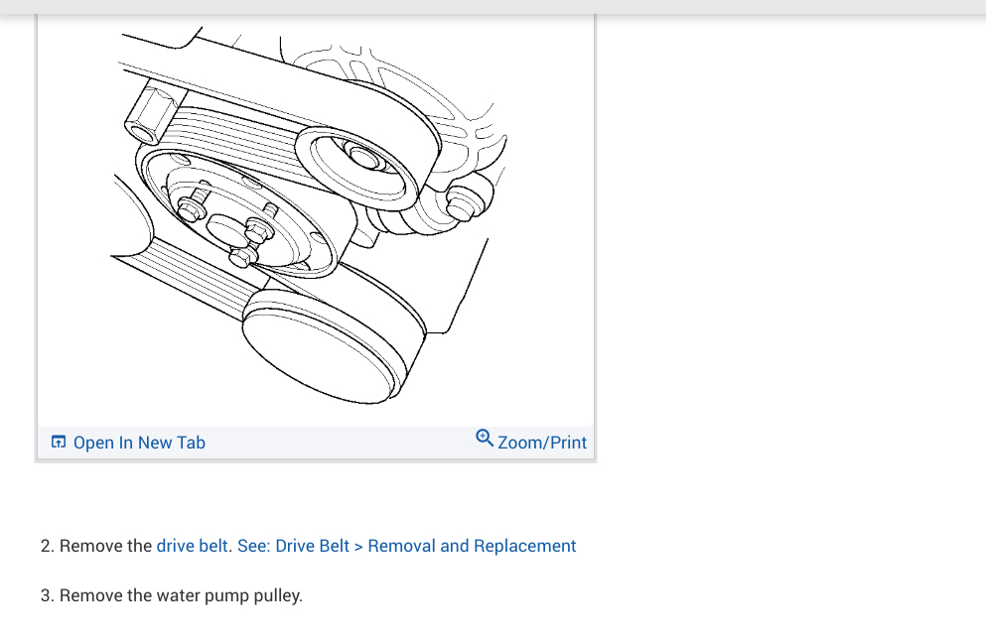This screenshot has height=644, width=986.
Task: Click the step 2 text 'Remove the'
Action: [x=105, y=546]
